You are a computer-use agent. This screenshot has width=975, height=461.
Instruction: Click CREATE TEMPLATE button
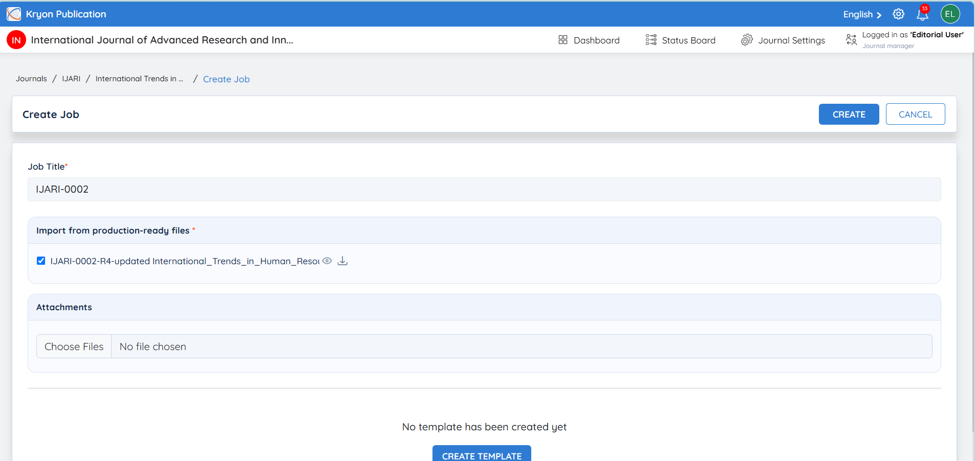482,453
